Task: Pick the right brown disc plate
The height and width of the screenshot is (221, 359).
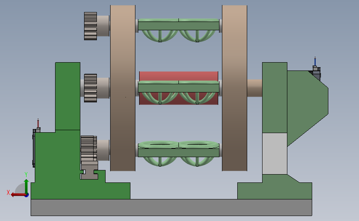Action: [234, 88]
